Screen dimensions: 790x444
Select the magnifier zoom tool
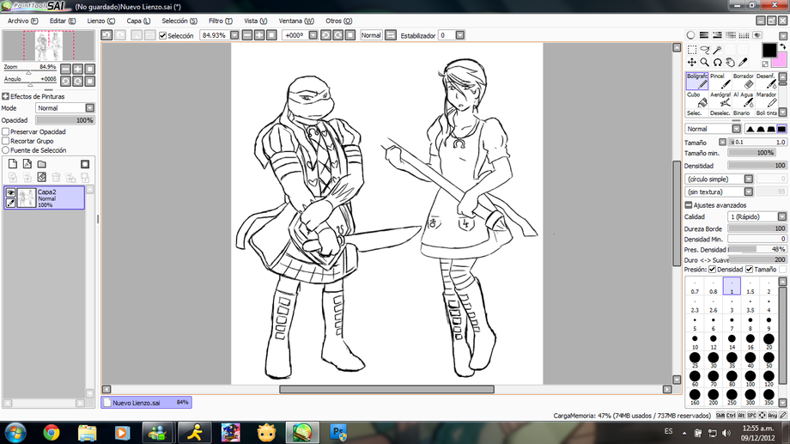tap(705, 62)
